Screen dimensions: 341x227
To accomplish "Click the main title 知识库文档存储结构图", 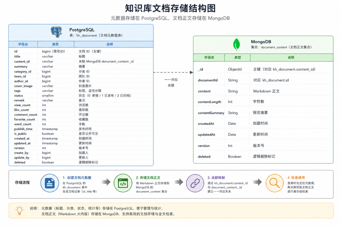I will (170, 8).
